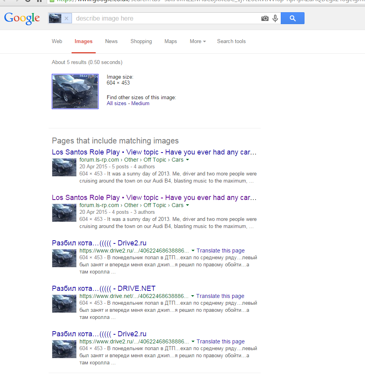Viewport: 365px width, 377px height.
Task: Expand arrow next to drive.net URL
Action: [x=193, y=296]
